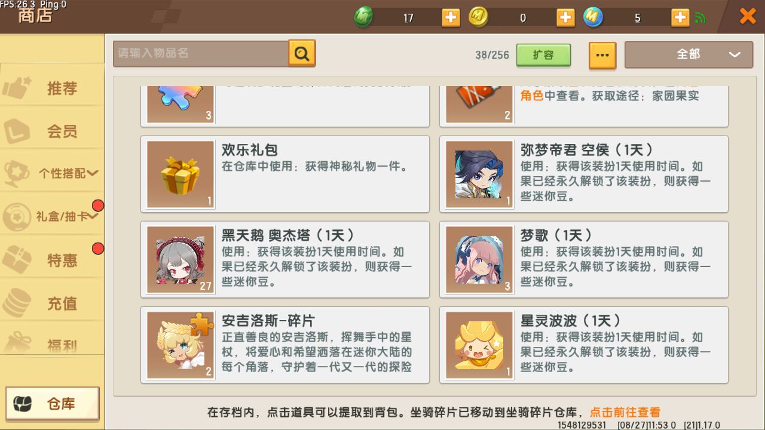765x430 pixels.
Task: Open the 全部 filter dropdown
Action: pyautogui.click(x=688, y=54)
